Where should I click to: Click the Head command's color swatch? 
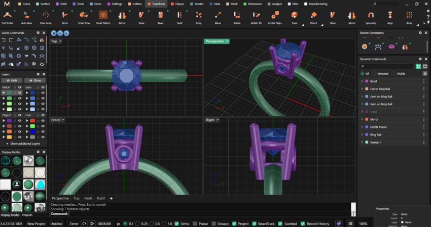point(367,112)
